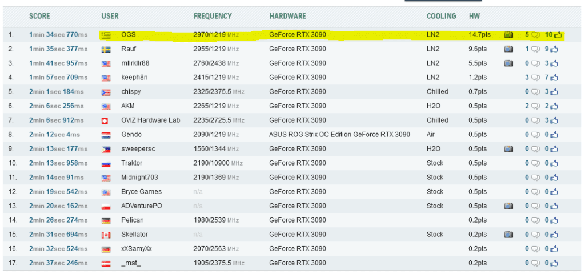Click xXSamyXx frequency 2070/2563 MHz
Viewport: 585px width, 274px height.
coord(216,249)
